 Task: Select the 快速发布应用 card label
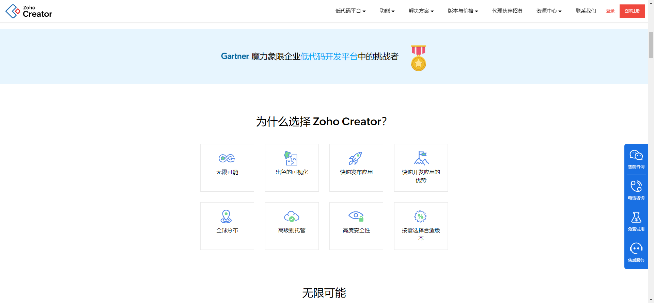pyautogui.click(x=356, y=172)
